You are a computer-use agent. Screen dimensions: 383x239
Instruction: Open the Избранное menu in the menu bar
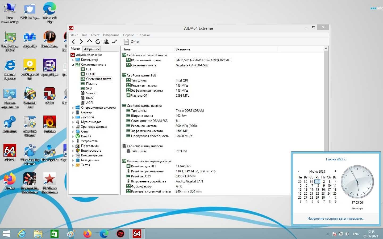111,35
